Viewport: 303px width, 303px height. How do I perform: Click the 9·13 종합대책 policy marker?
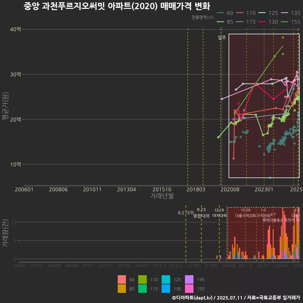pyautogui.click(x=201, y=213)
